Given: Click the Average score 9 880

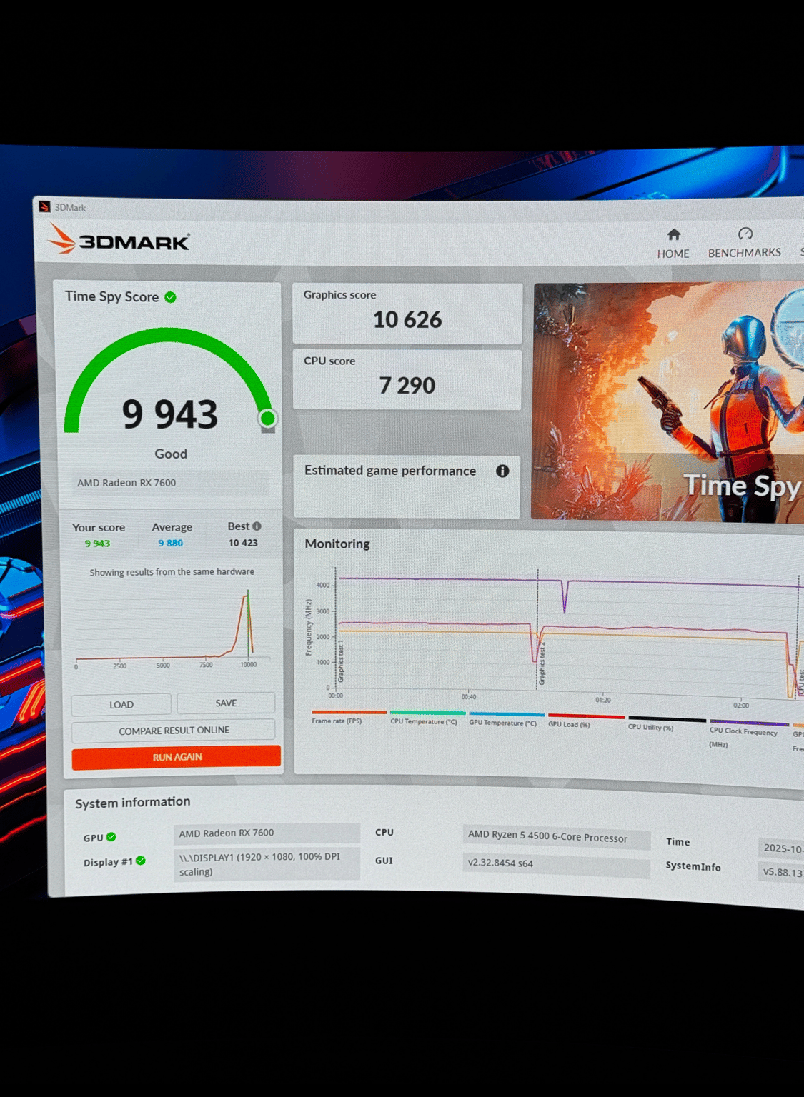Looking at the screenshot, I should 171,543.
